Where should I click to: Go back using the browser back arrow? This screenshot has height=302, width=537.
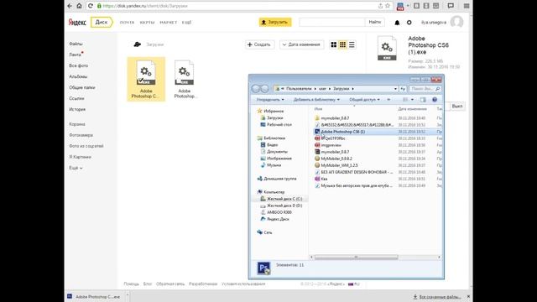70,6
